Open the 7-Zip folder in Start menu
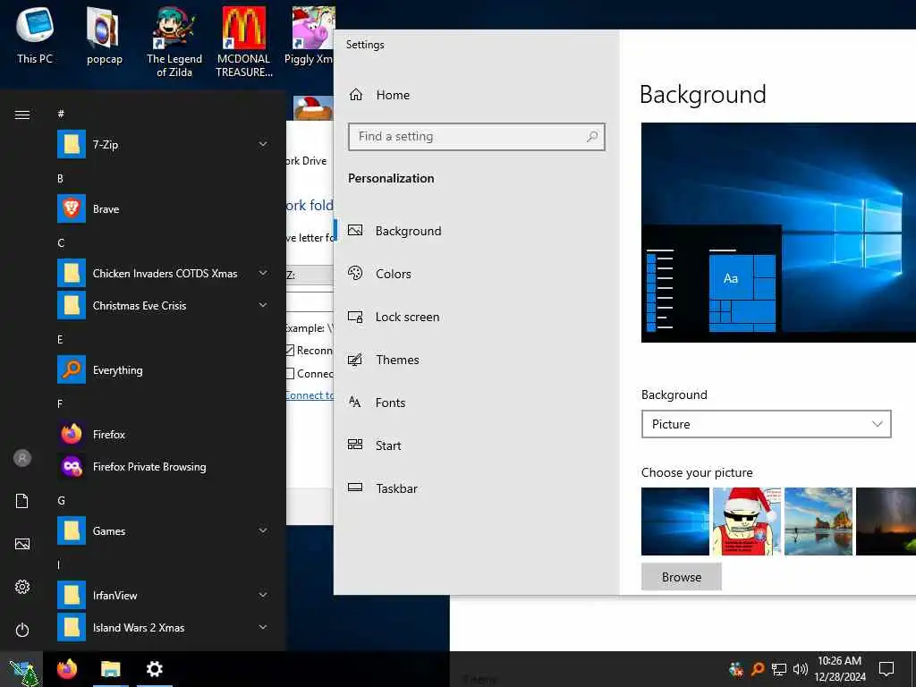This screenshot has height=687, width=916. click(x=164, y=144)
